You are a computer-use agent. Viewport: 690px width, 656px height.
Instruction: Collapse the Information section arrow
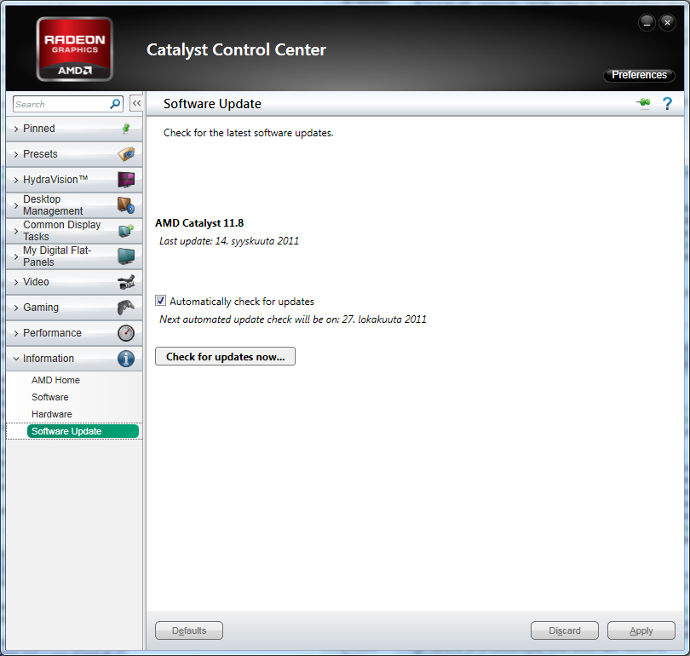16,359
